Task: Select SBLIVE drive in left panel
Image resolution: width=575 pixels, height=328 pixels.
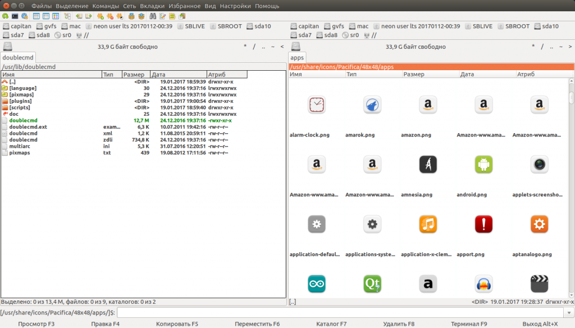Action: coord(191,26)
